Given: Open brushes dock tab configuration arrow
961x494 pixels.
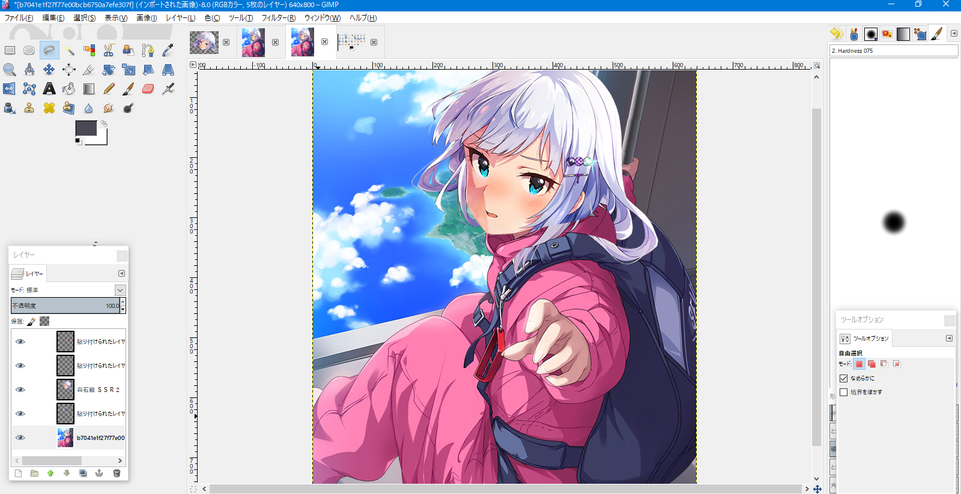Looking at the screenshot, I should click(954, 33).
